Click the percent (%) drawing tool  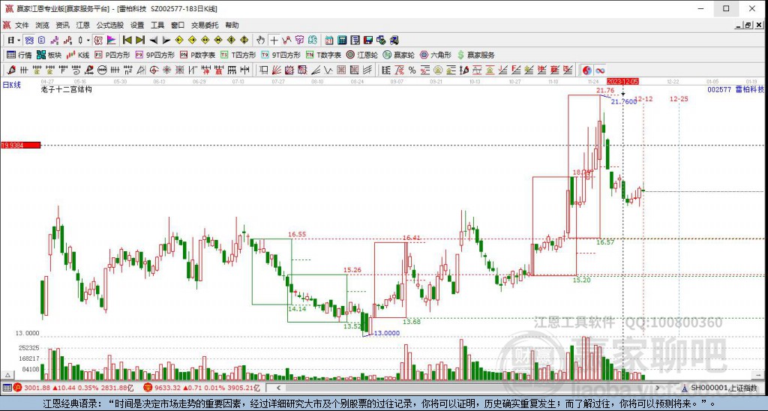tap(412, 70)
